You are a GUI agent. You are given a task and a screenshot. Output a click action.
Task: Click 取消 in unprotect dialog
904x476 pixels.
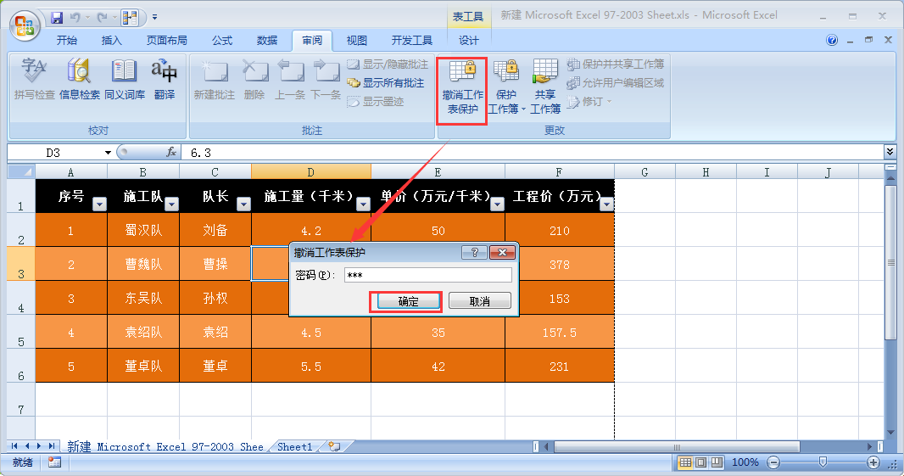click(480, 301)
